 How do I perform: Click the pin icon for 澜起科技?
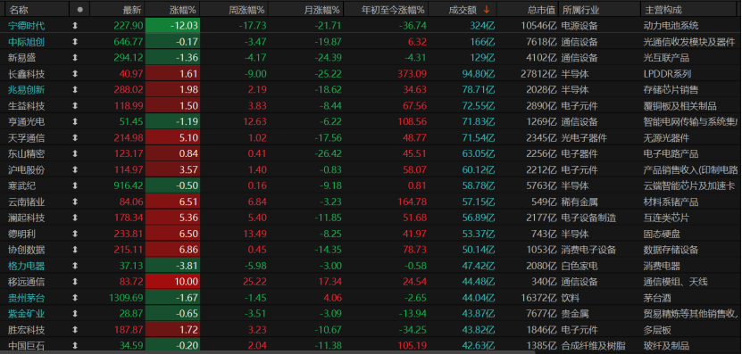pos(75,218)
